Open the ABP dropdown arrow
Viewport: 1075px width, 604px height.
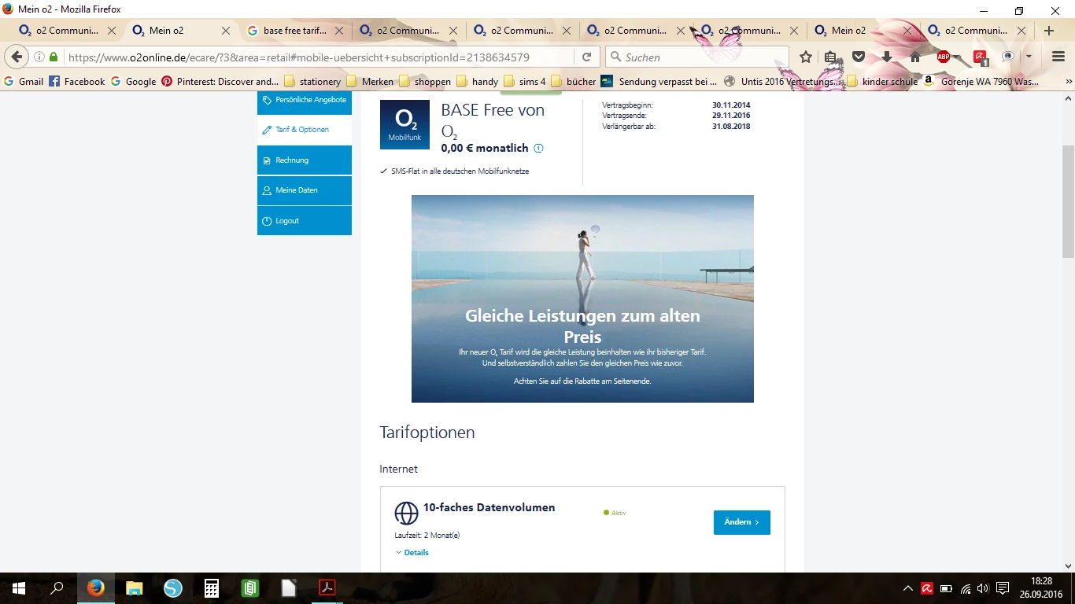tap(956, 57)
